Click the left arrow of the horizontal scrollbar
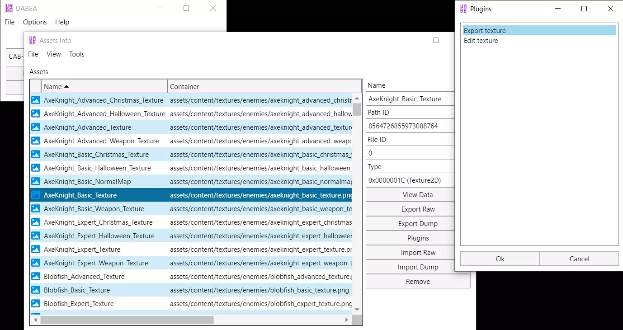Viewport: 623px width, 330px height. click(34, 320)
